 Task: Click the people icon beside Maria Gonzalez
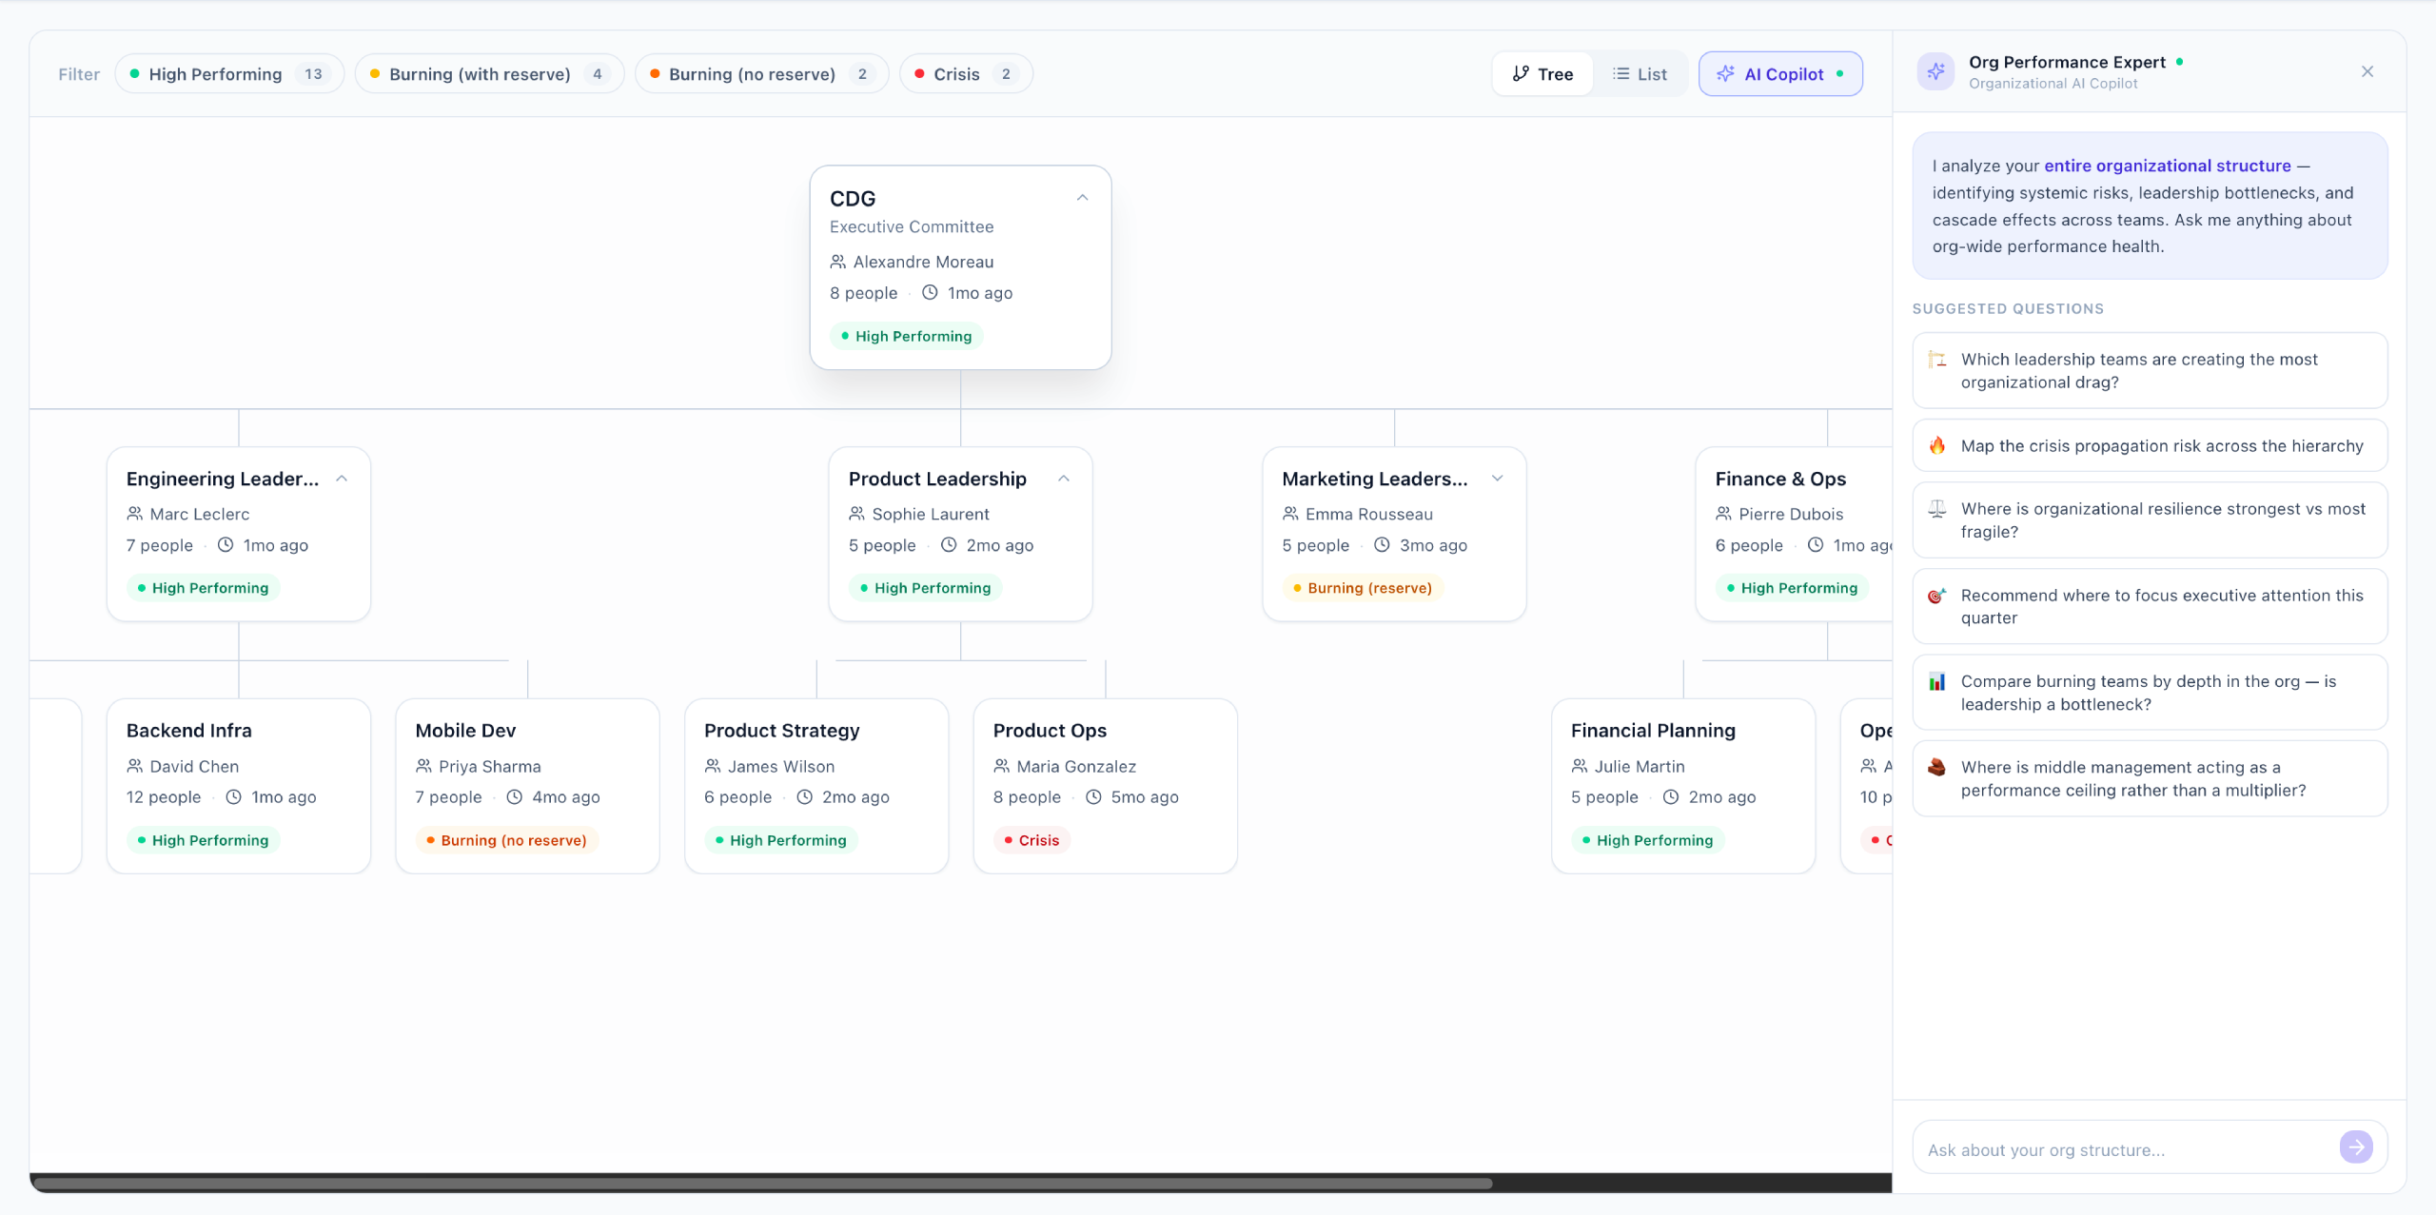pos(1001,766)
